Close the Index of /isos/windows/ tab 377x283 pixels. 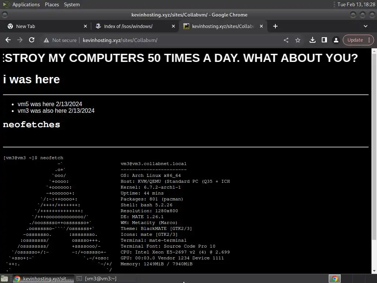pos(173,26)
